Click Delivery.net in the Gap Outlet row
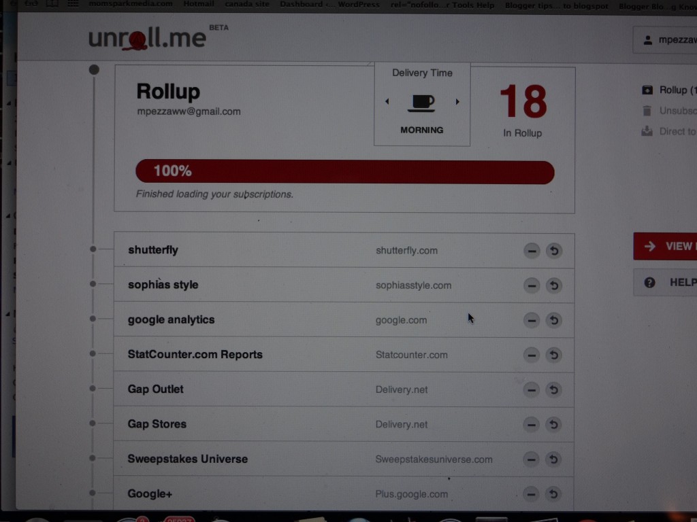Screen dimensions: 697x522 coord(402,389)
